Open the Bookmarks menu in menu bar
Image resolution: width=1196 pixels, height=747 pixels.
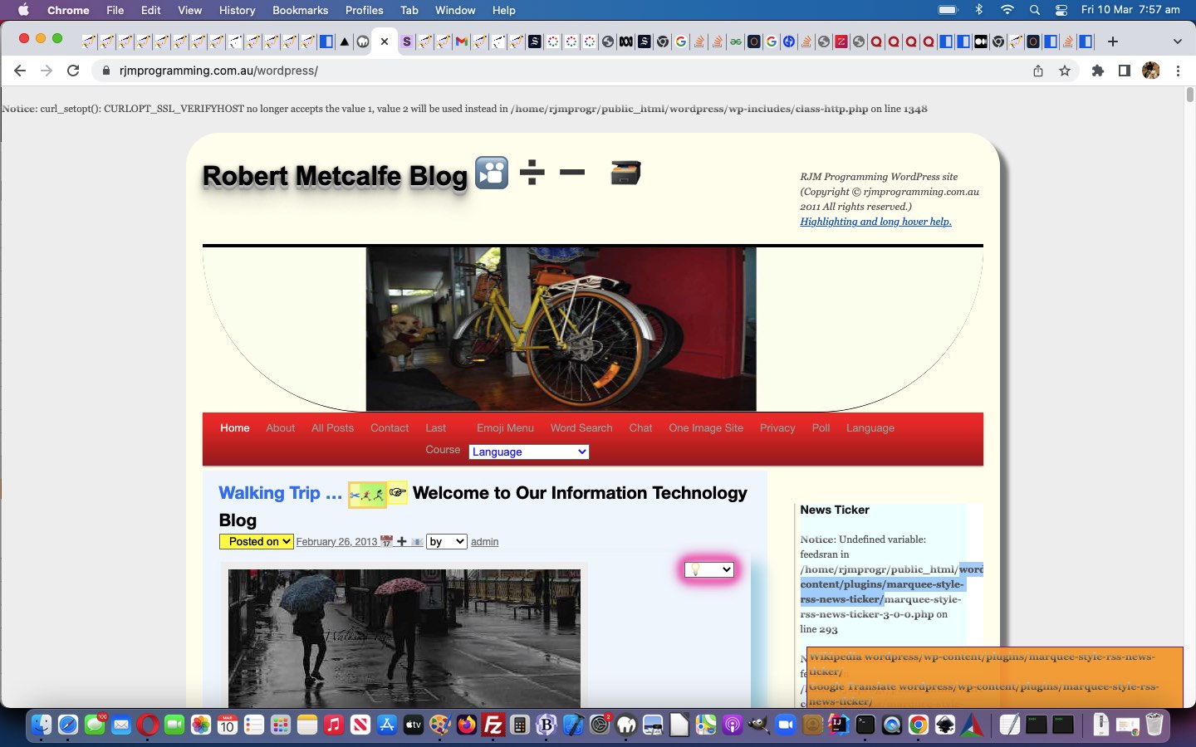pos(300,10)
